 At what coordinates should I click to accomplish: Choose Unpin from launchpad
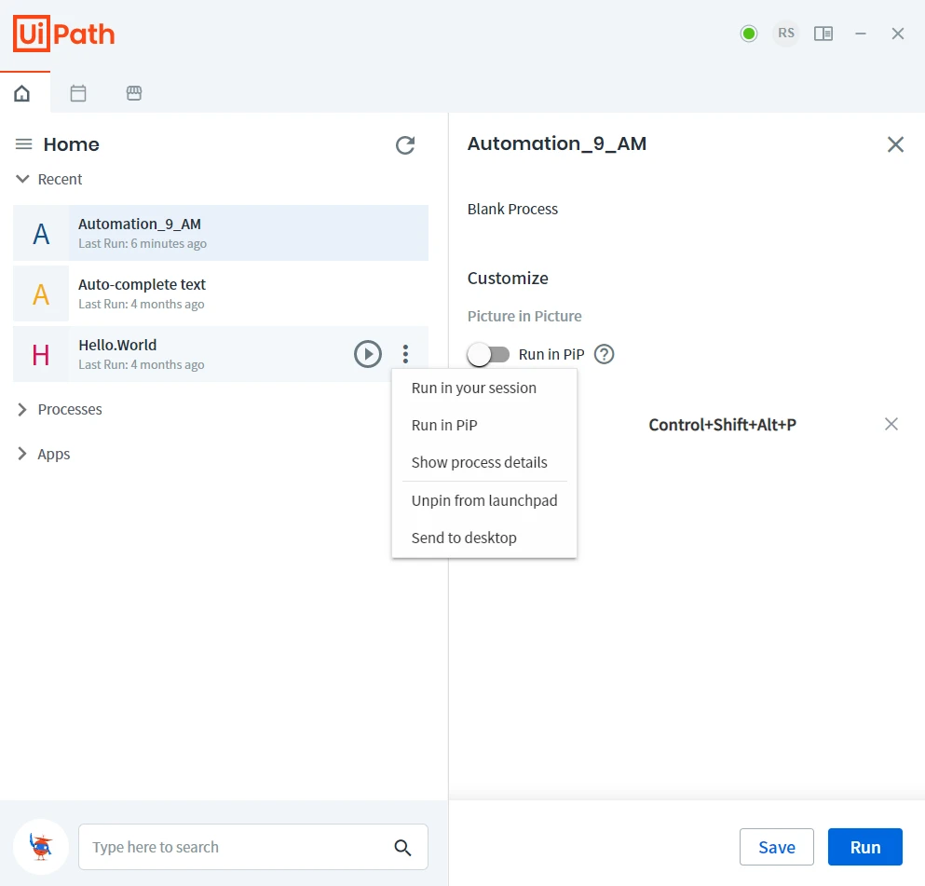pyautogui.click(x=484, y=501)
